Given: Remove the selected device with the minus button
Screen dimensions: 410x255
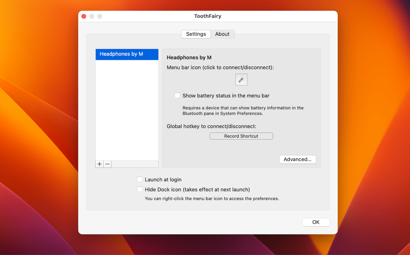Looking at the screenshot, I should (107, 164).
